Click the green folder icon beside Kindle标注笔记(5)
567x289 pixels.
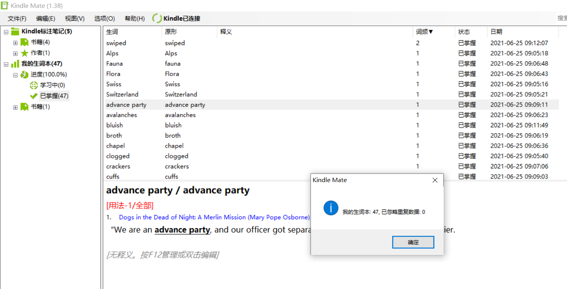click(x=15, y=31)
